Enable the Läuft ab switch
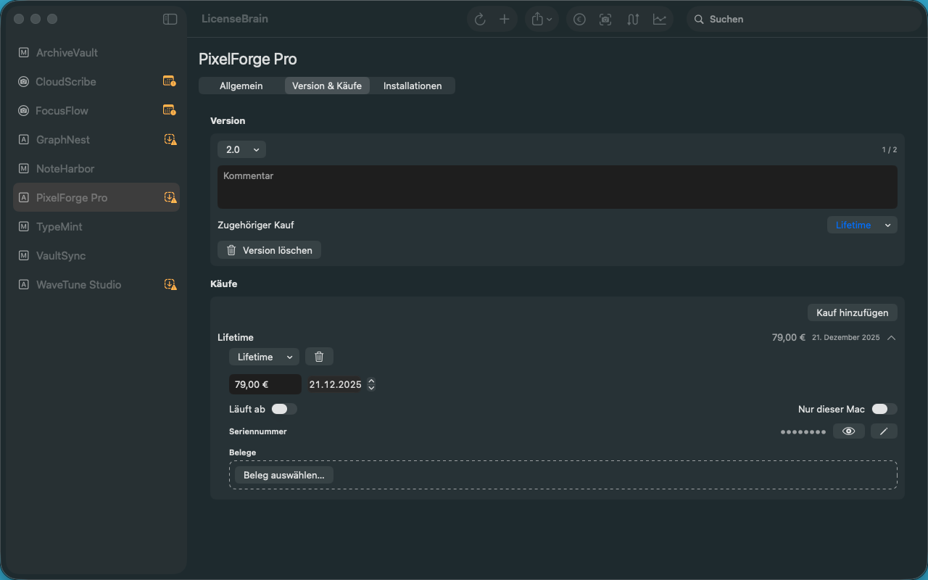This screenshot has width=928, height=580. [284, 409]
